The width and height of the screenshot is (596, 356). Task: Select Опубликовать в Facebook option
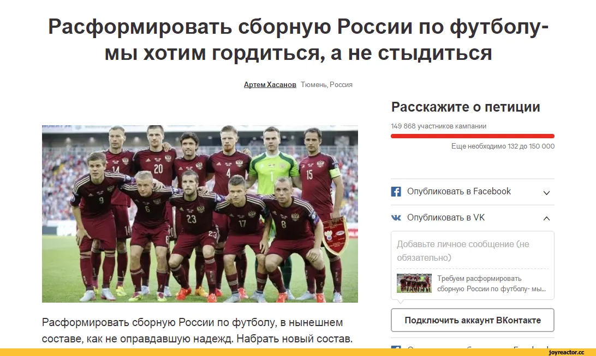[x=459, y=192]
